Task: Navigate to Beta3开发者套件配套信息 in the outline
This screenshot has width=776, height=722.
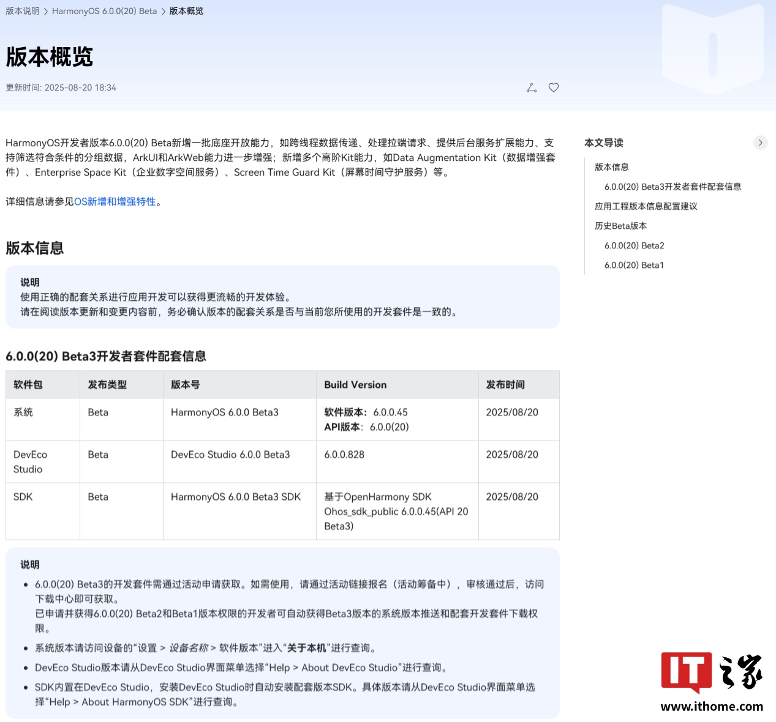Action: pos(672,187)
